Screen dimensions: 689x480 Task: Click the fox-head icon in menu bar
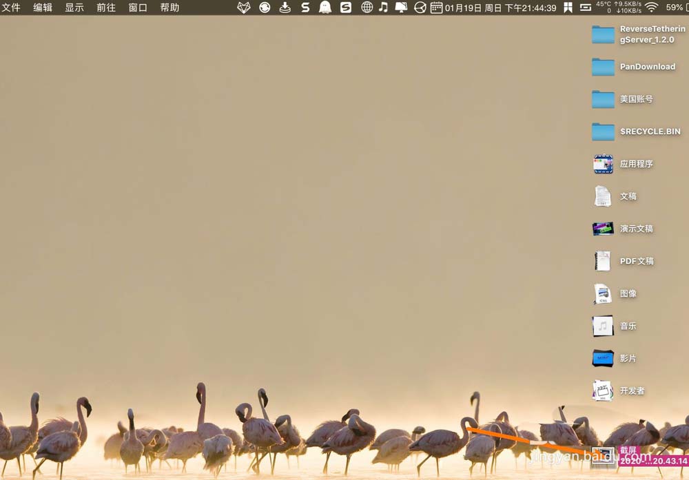pos(244,8)
